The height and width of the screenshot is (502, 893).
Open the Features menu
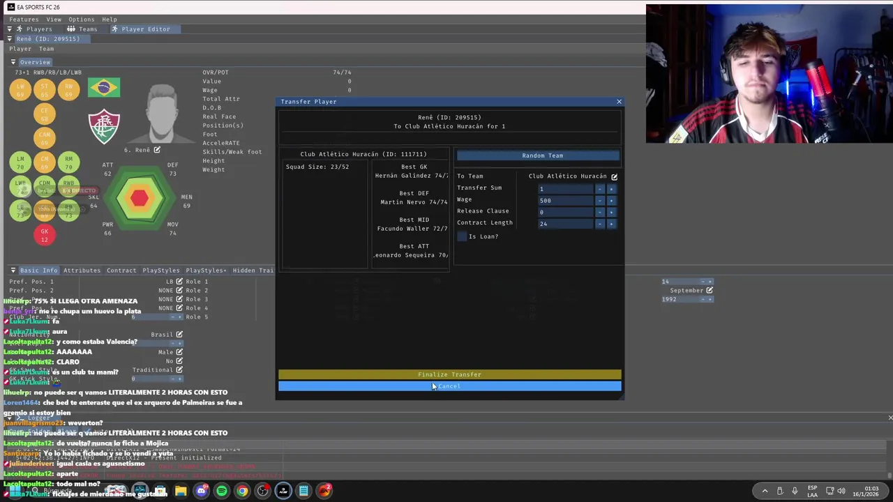tap(24, 20)
